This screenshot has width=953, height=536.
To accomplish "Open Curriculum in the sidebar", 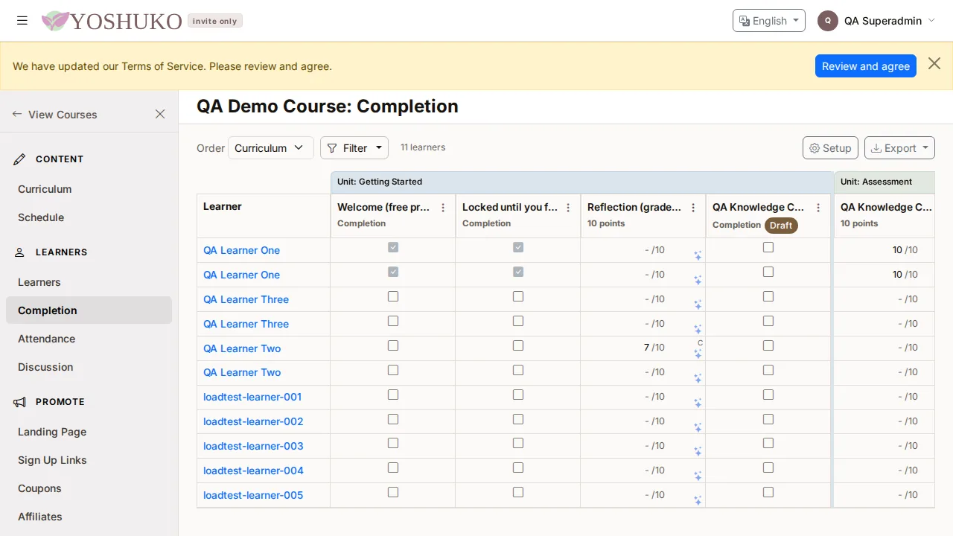I will click(45, 189).
